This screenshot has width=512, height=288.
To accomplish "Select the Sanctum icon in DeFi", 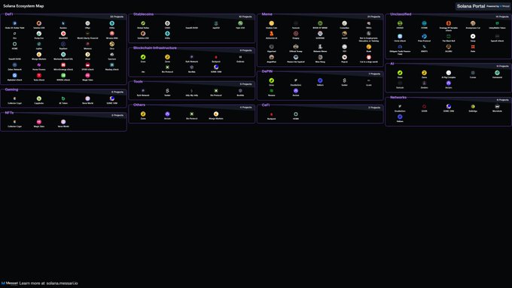I will point(112,54).
